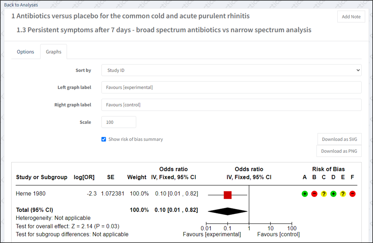Click the Sort by dropdown chevron arrow
Image resolution: width=373 pixels, height=243 pixels.
pos(358,70)
